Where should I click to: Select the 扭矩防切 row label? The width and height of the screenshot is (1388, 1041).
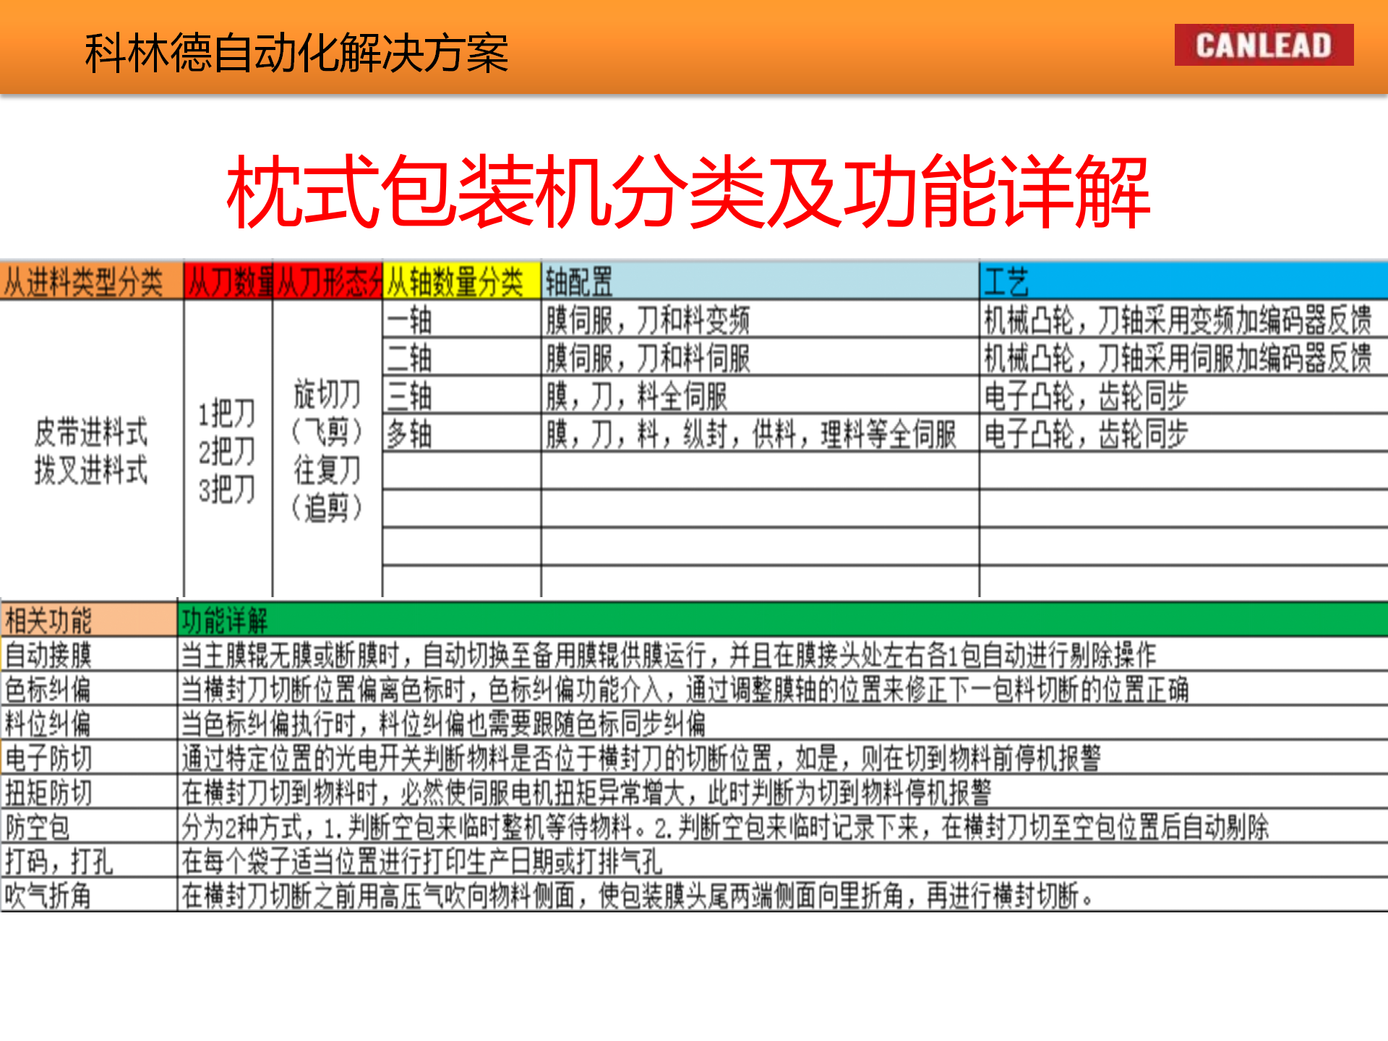[x=88, y=792]
